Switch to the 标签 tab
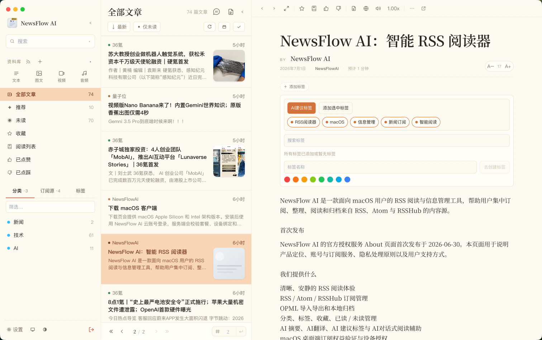The image size is (542, 340). click(x=81, y=191)
